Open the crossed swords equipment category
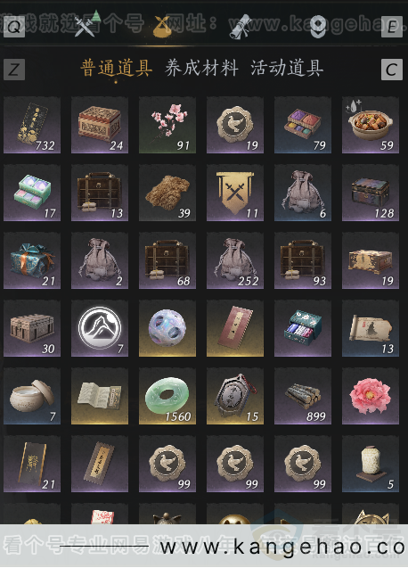408x568 pixels. [x=86, y=26]
